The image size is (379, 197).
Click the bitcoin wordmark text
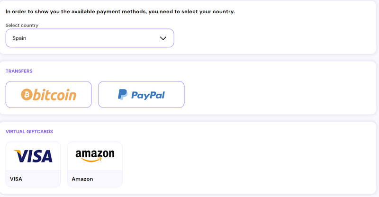coord(54,95)
